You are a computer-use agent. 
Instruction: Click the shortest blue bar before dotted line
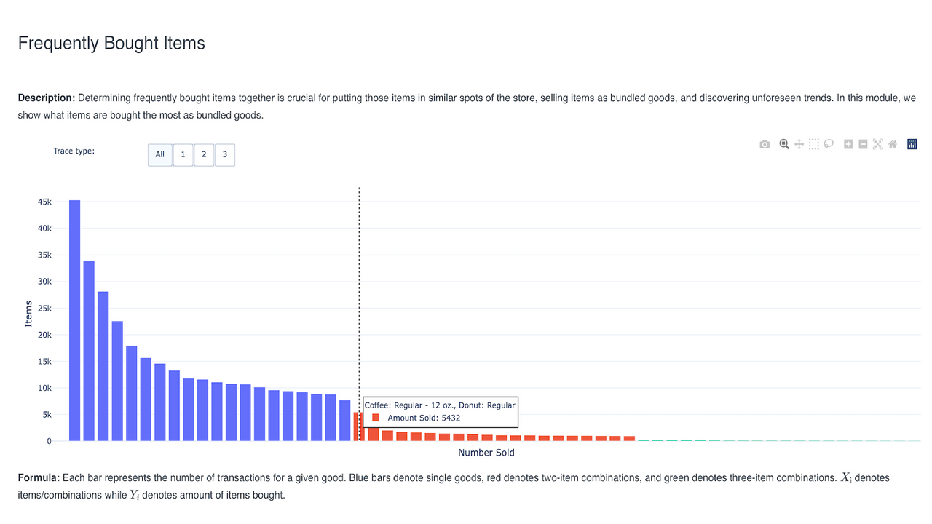(345, 421)
